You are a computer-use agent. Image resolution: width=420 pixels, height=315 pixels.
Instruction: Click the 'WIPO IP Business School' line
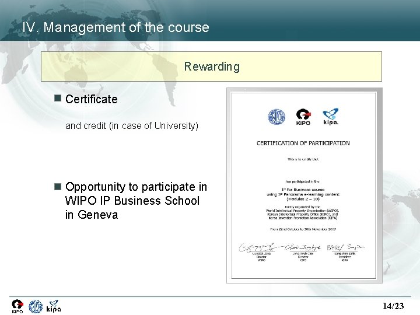point(132,201)
